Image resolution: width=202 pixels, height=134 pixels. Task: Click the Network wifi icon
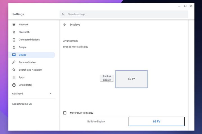coord(14,25)
